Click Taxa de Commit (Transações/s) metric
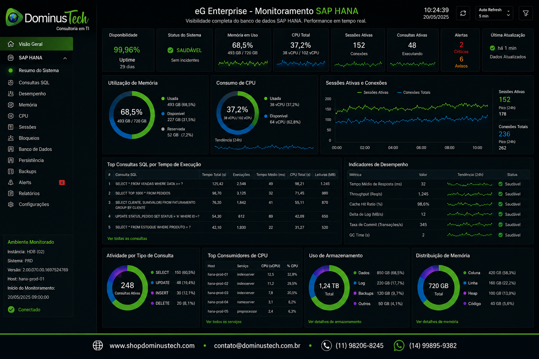Image resolution: width=539 pixels, height=359 pixels. tap(376, 225)
